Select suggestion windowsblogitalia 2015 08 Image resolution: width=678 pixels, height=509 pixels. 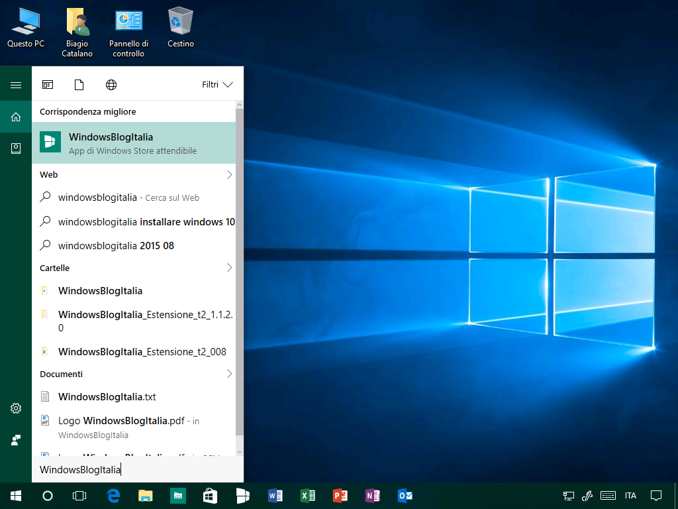pos(134,246)
